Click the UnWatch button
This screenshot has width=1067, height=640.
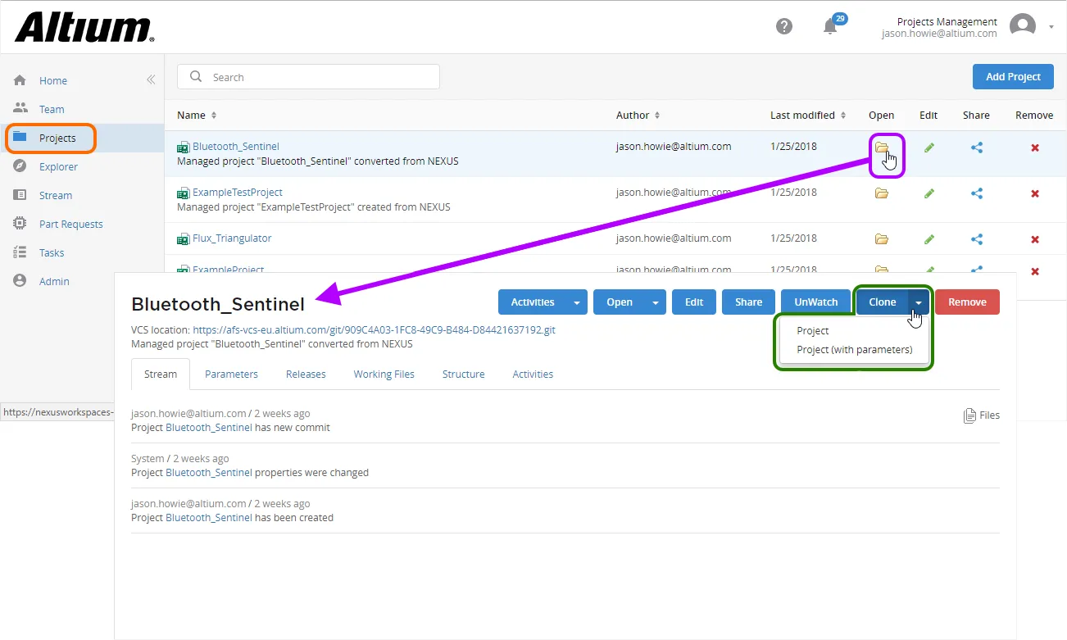[816, 302]
